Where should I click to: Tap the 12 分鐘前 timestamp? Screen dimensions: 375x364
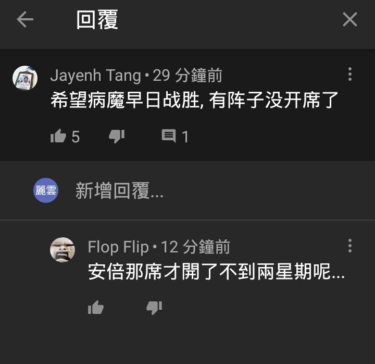[x=195, y=247]
